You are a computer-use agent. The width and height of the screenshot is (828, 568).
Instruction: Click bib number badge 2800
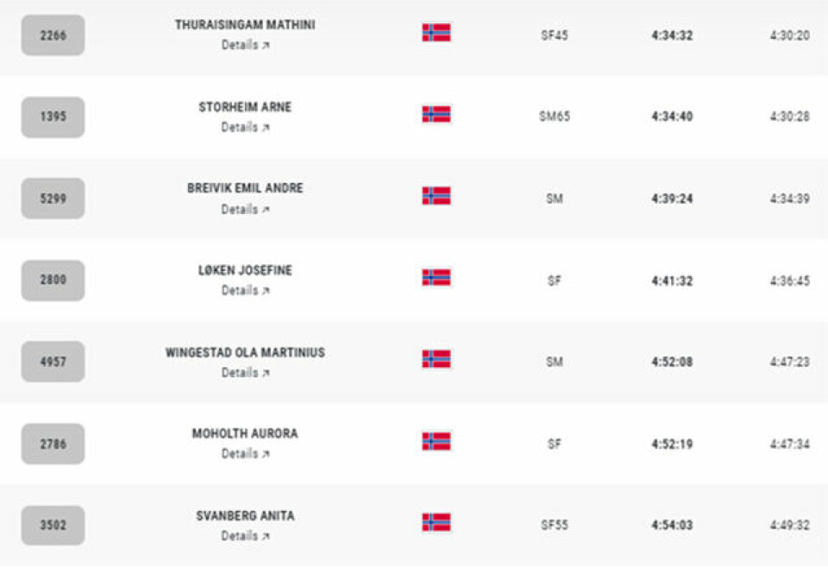tap(53, 280)
